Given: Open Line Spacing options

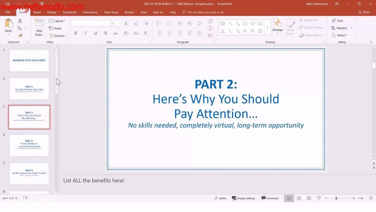Looking at the screenshot, I should point(200,23).
